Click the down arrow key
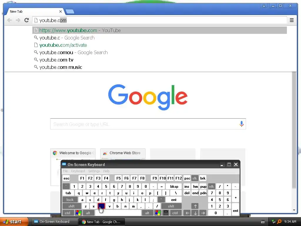The height and width of the screenshot is (226, 301). pos(195,213)
